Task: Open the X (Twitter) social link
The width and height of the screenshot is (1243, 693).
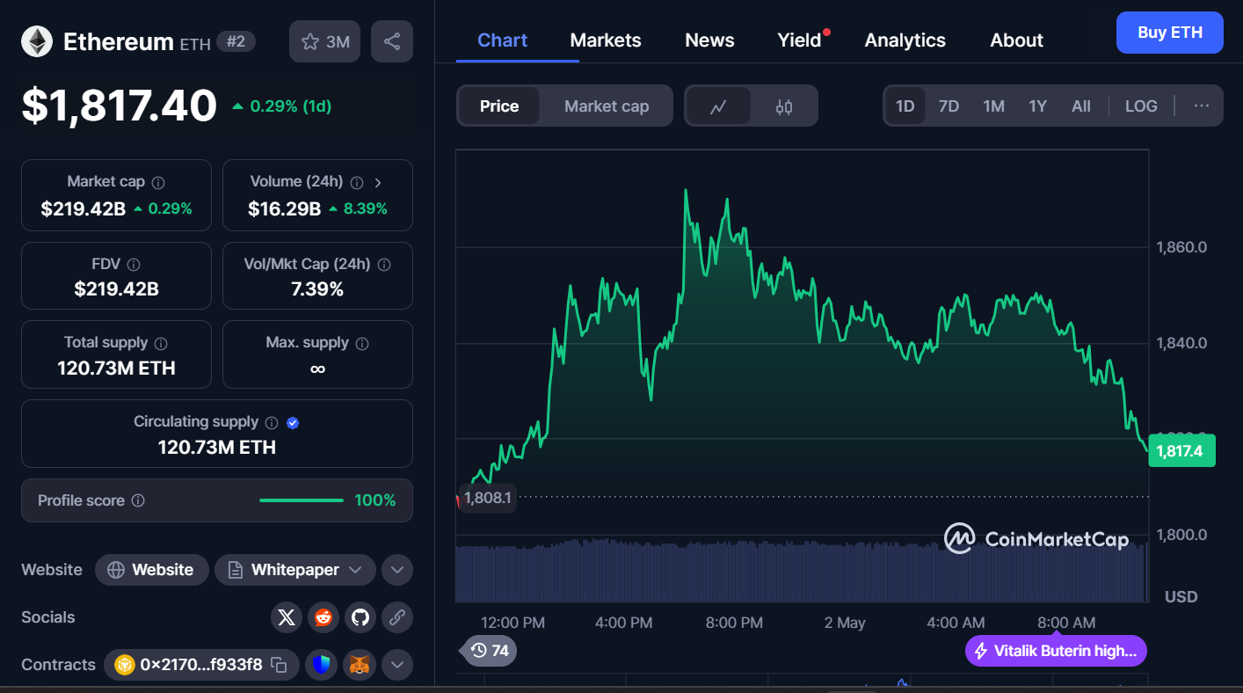Action: click(x=287, y=617)
